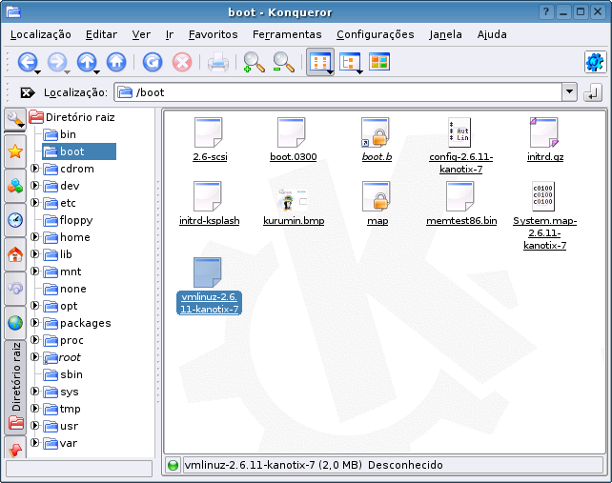Expand the home folder node
Viewport: 612px width, 483px height.
click(35, 237)
